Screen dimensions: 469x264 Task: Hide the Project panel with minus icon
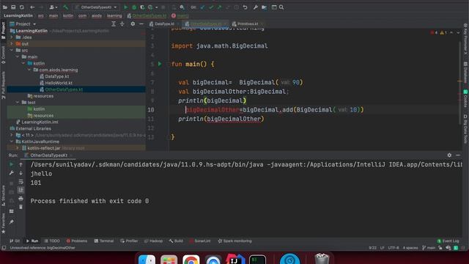pyautogui.click(x=141, y=24)
